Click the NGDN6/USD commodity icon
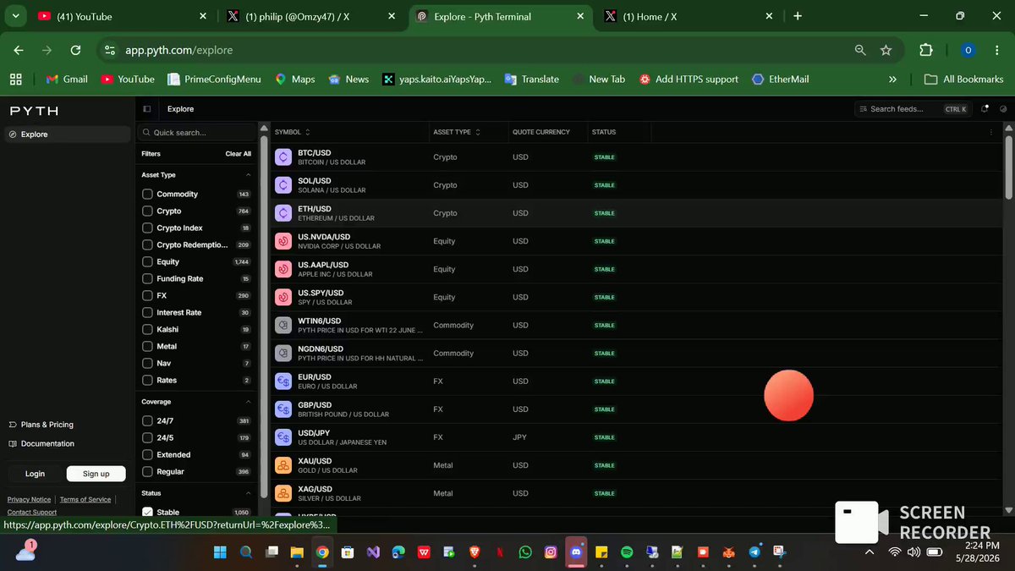 (x=283, y=353)
